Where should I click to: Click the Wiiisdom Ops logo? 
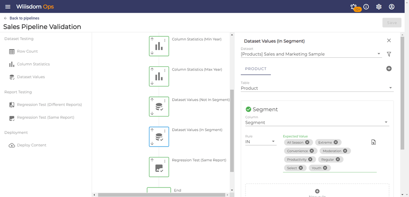point(35,6)
